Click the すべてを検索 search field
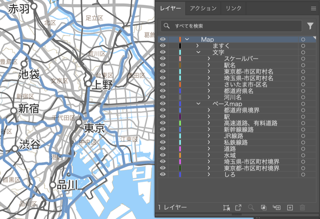This screenshot has width=320, height=219. click(x=232, y=26)
